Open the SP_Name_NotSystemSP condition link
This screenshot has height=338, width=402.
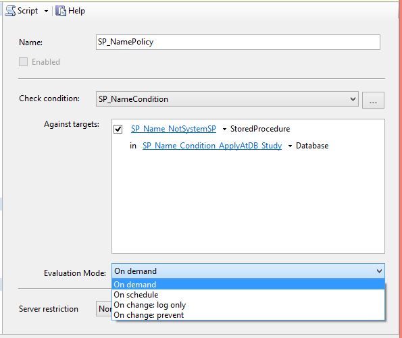pos(174,129)
